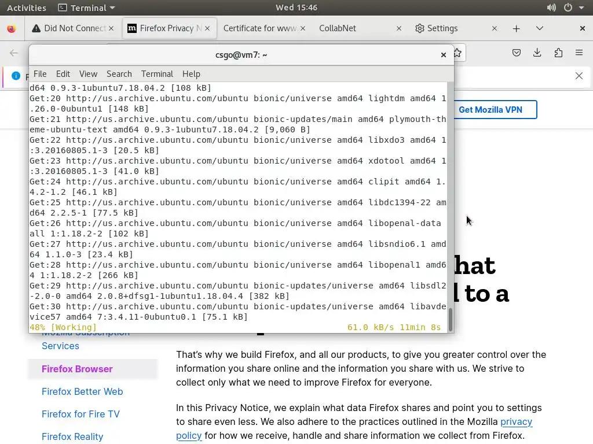Open the Firefox hamburger application menu

579,53
